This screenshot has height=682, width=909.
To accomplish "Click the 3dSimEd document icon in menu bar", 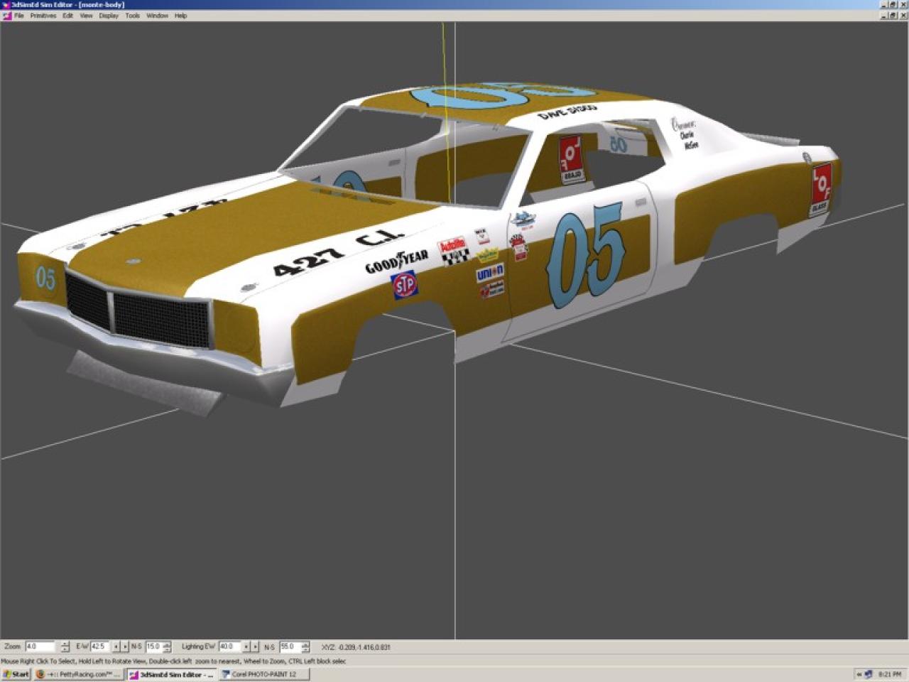I will pyautogui.click(x=6, y=16).
